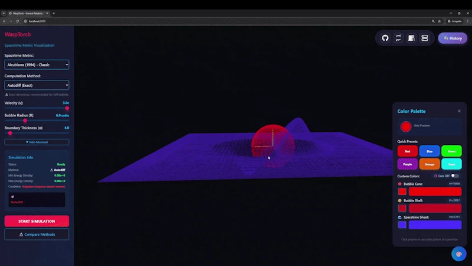Click the browser zoom magnifier icon

433,21
